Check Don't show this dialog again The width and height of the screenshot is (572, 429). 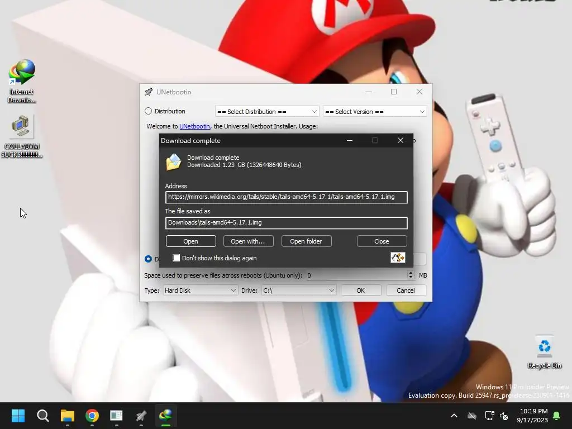pos(176,258)
